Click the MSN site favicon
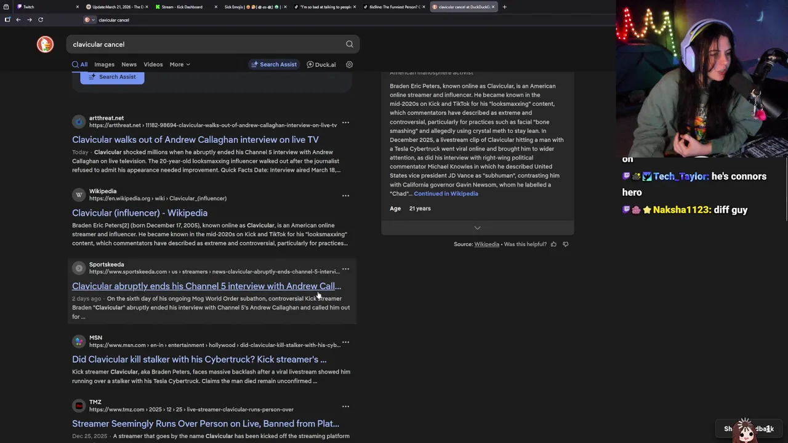788x443 pixels. tap(79, 341)
